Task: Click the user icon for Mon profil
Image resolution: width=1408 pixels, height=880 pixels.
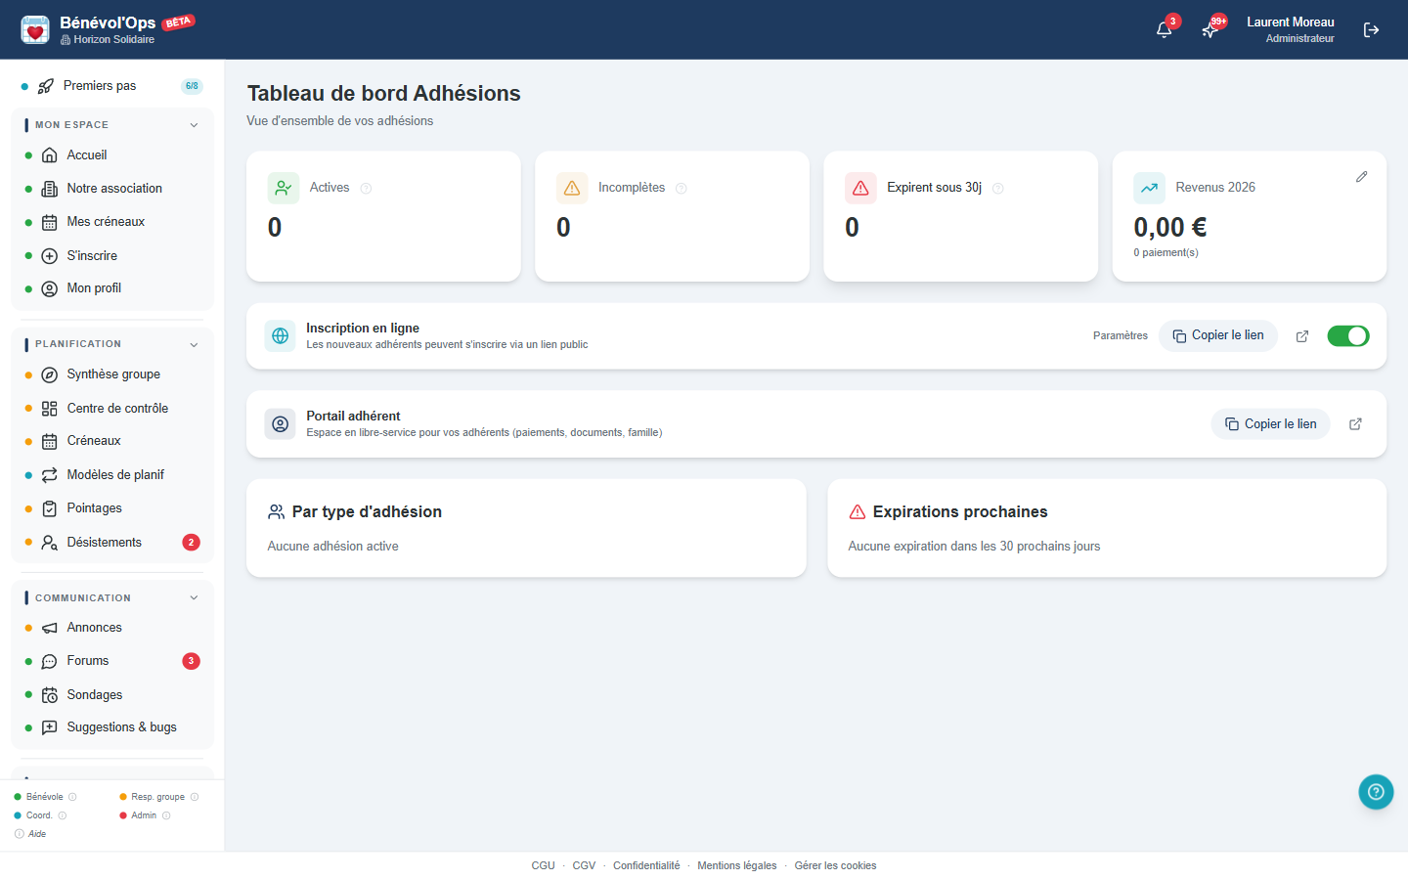Action: [50, 288]
